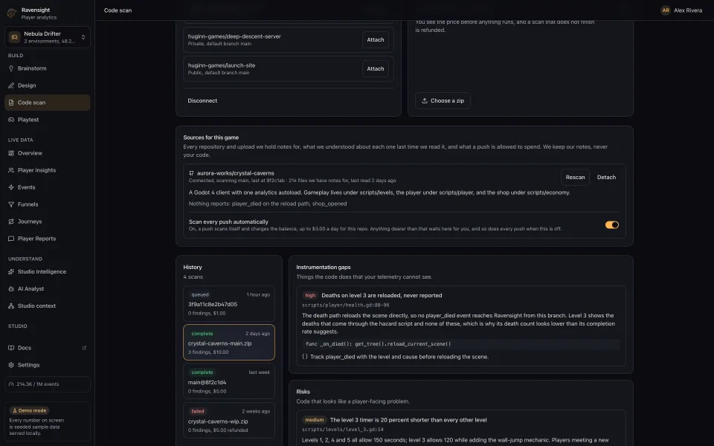The height and width of the screenshot is (446, 714).
Task: Open Settings in the sidebar
Action: 48,365
